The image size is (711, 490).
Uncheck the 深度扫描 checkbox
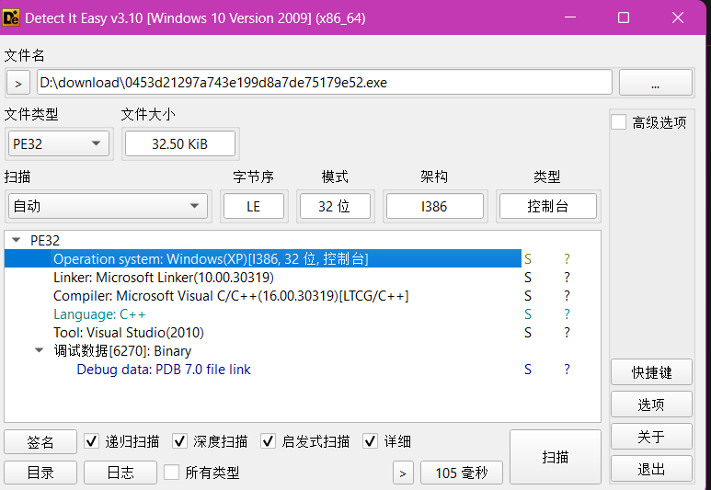pos(179,440)
